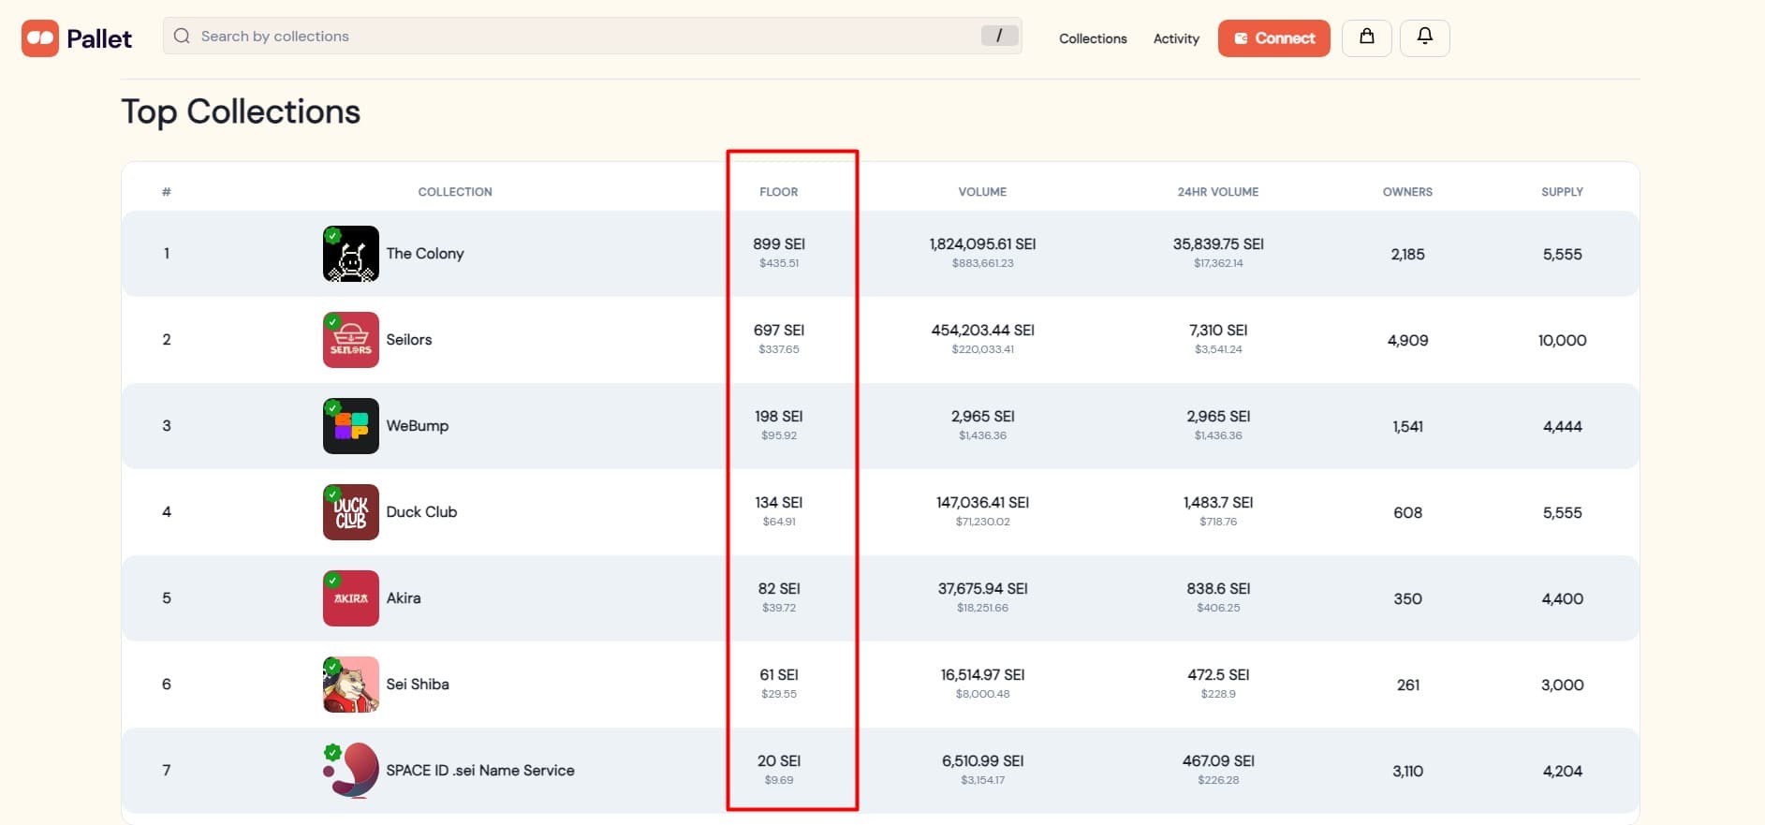Click the 899 SEI floor price
Viewport: 1765px width, 825px height.
click(779, 244)
